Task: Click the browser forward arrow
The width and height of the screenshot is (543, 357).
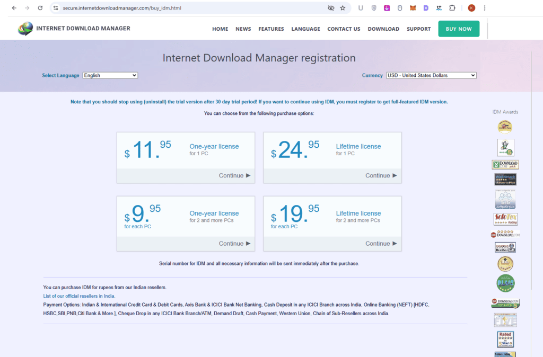Action: pos(27,8)
